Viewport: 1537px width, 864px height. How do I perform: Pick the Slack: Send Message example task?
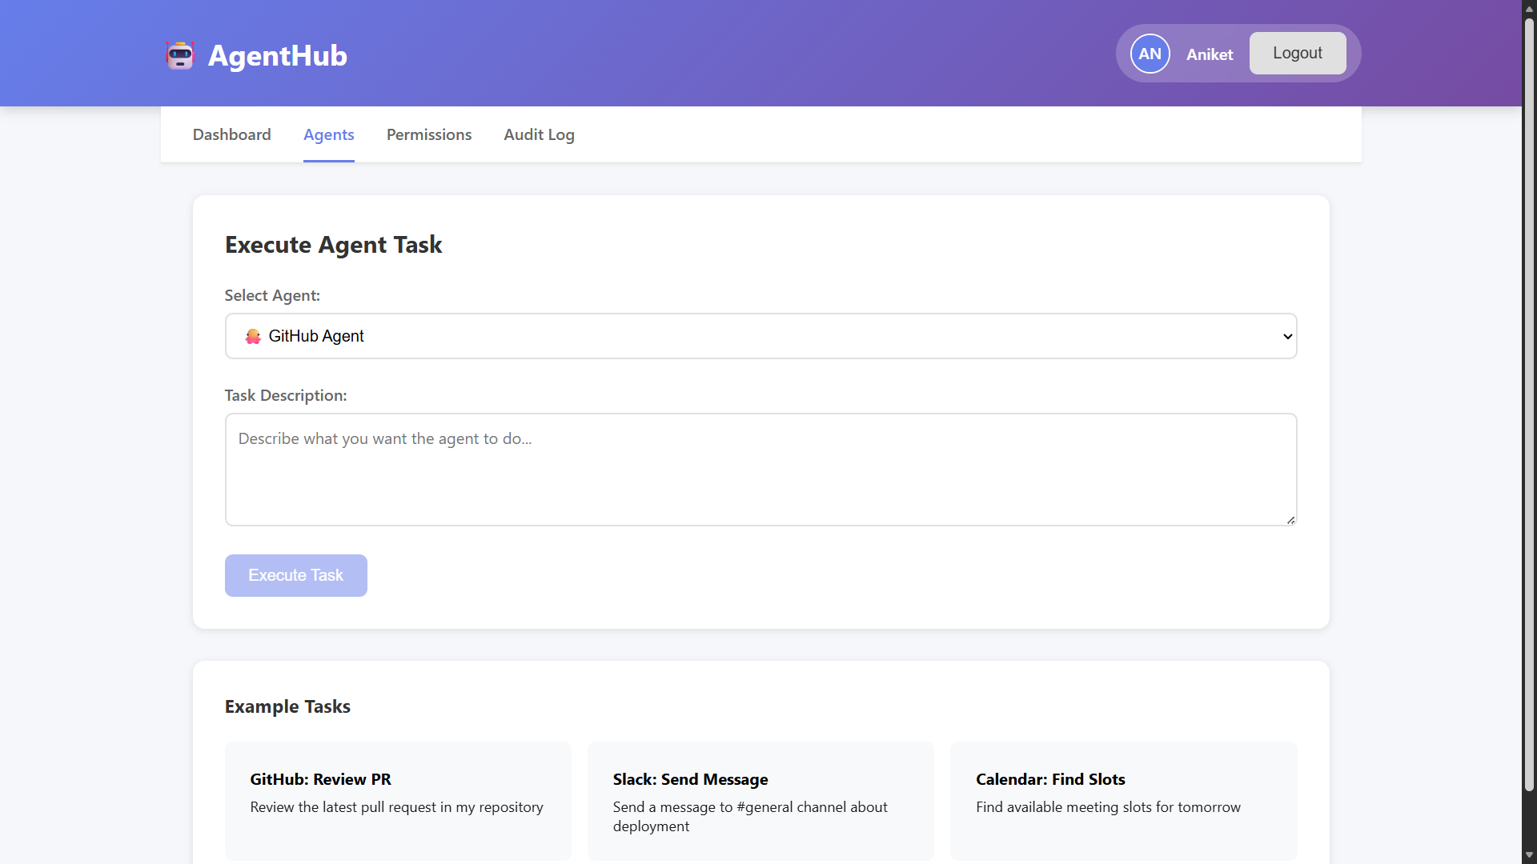[760, 800]
